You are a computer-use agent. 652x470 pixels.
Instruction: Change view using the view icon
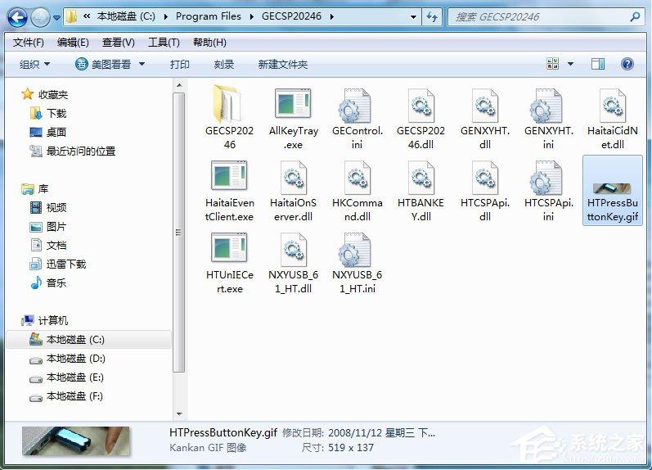pyautogui.click(x=553, y=64)
